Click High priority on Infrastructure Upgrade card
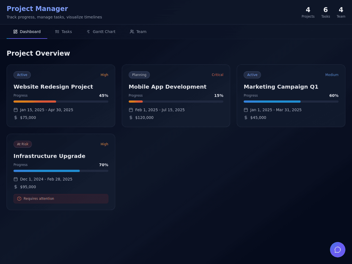 105,144
